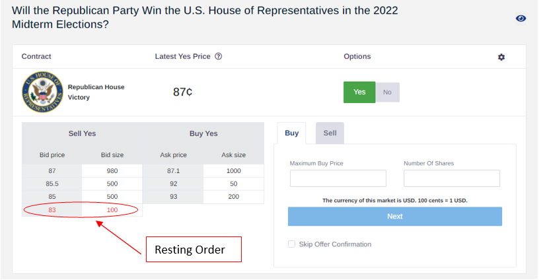The height and width of the screenshot is (280, 541).
Task: Click the eye watchlist icon
Action: pyautogui.click(x=521, y=18)
